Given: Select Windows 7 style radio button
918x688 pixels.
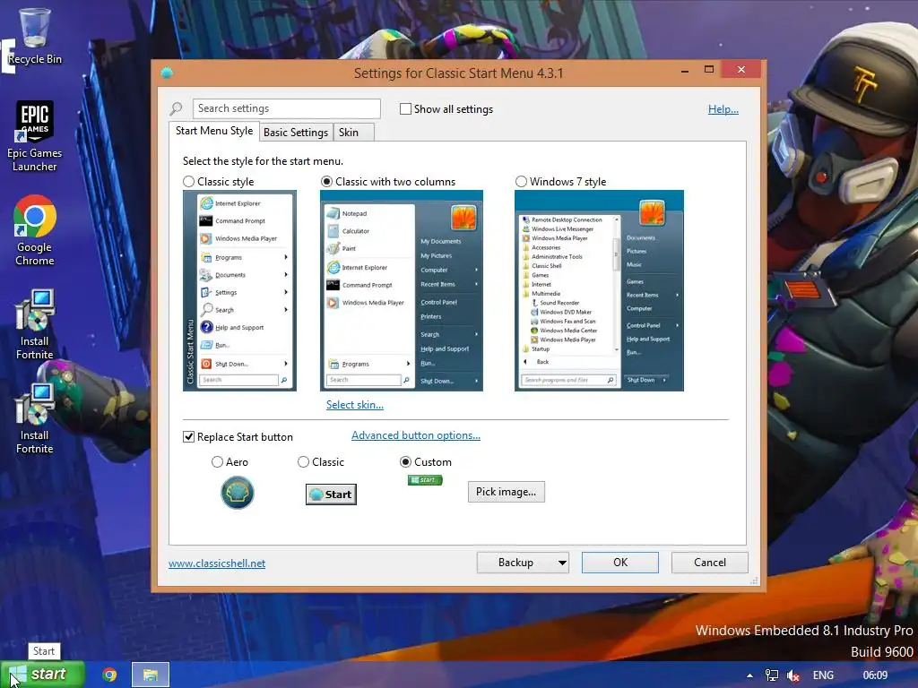Looking at the screenshot, I should tap(521, 182).
